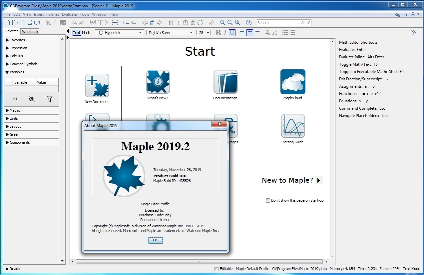
Task: Select the Palettes tab
Action: click(12, 31)
